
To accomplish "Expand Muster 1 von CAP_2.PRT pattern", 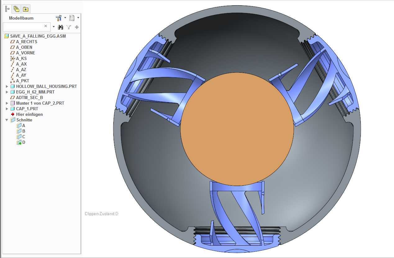I will pyautogui.click(x=7, y=103).
